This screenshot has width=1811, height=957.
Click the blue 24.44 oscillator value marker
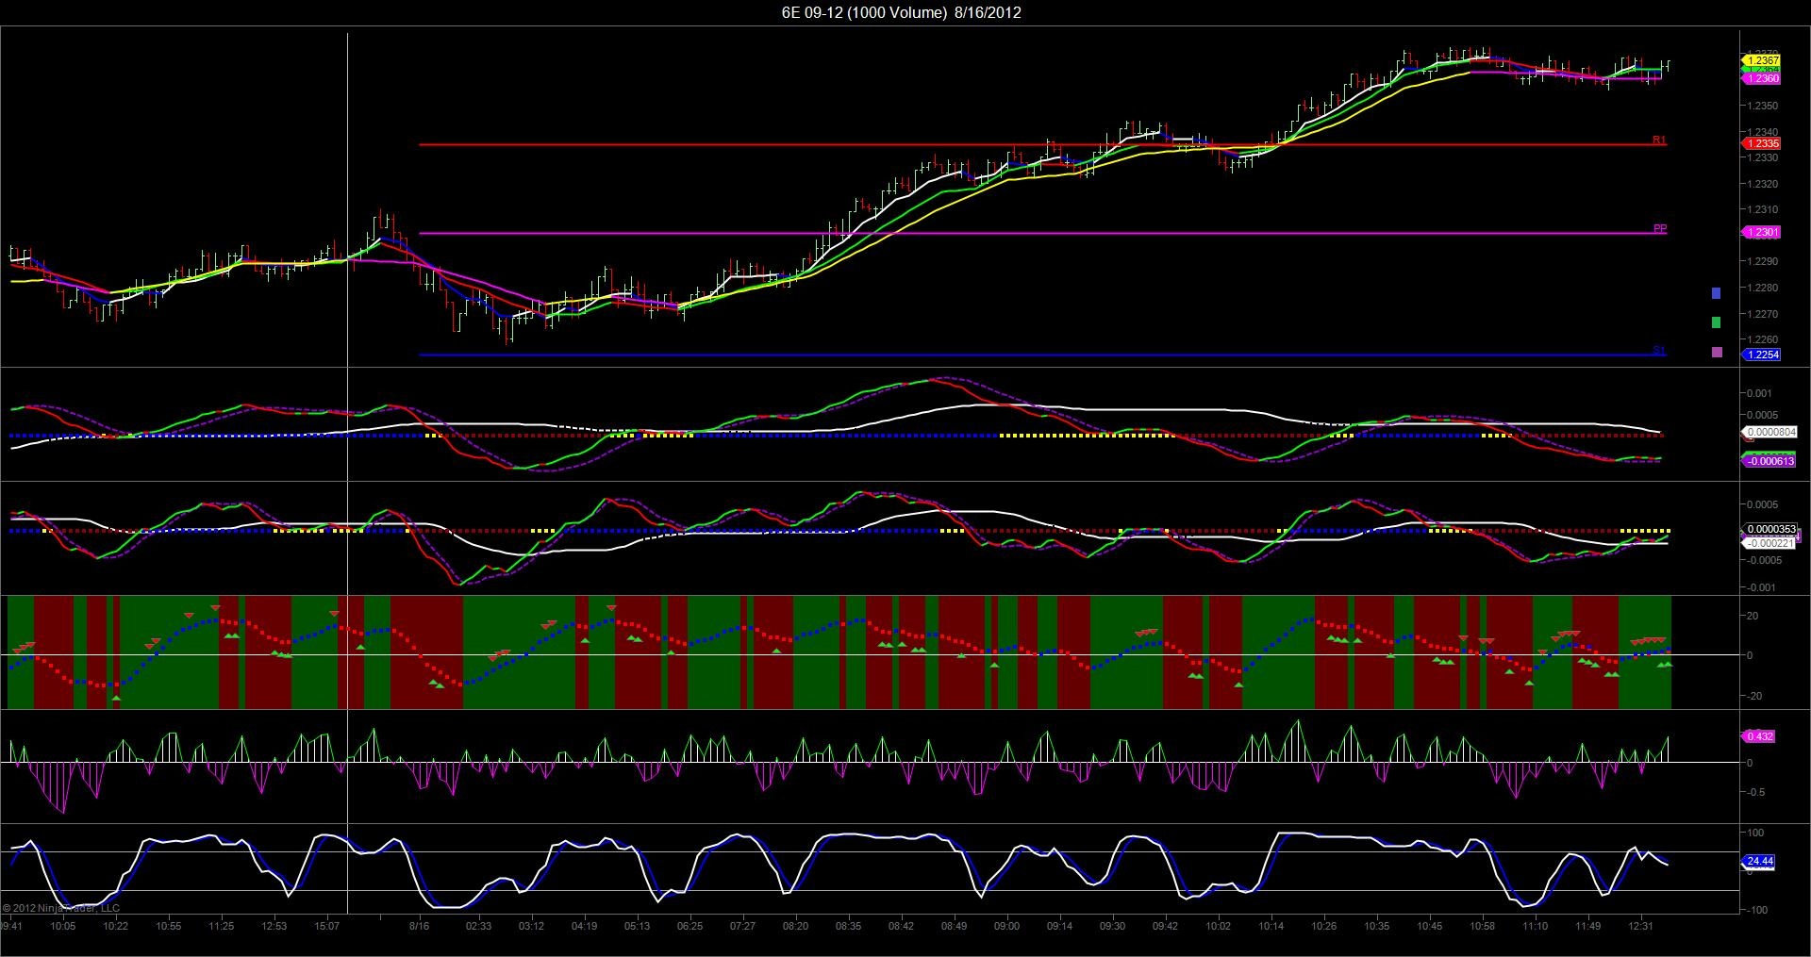(1759, 861)
